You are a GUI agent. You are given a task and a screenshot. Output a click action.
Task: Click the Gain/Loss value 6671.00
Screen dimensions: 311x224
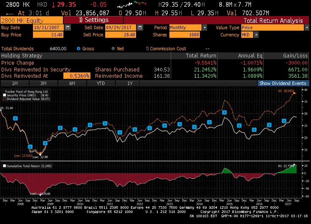point(298,70)
